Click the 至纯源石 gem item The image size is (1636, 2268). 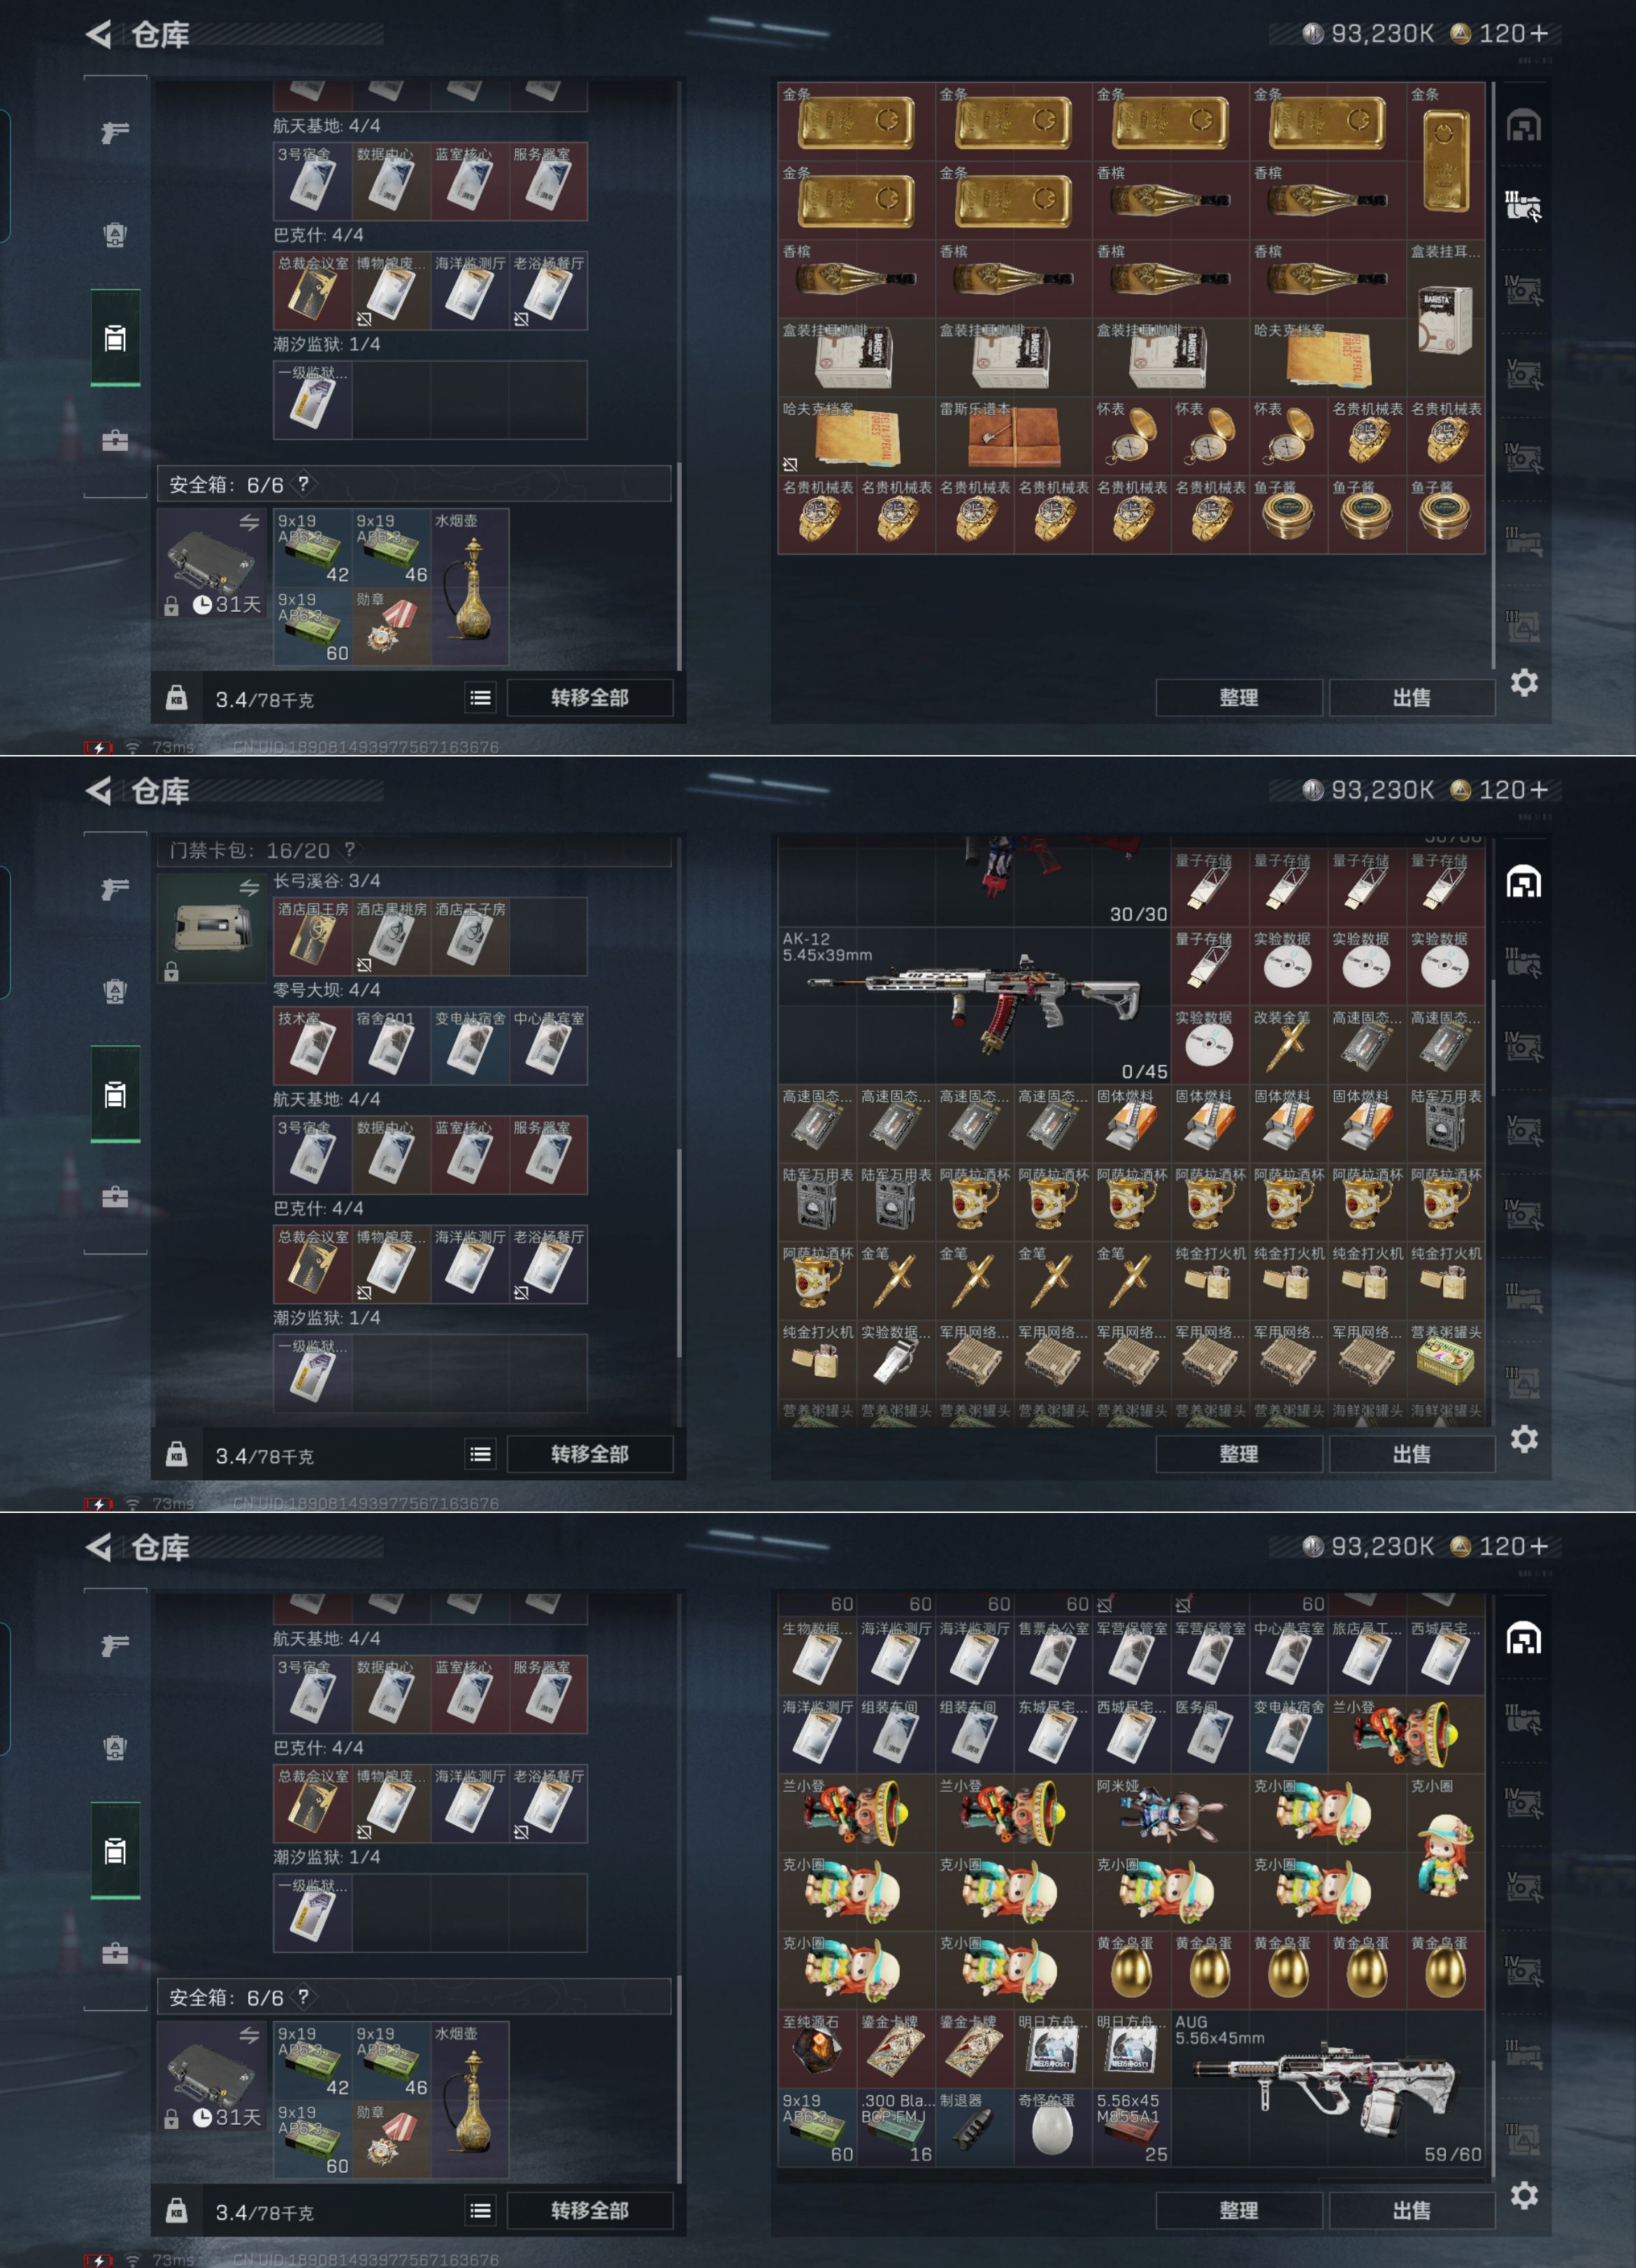tap(817, 2050)
